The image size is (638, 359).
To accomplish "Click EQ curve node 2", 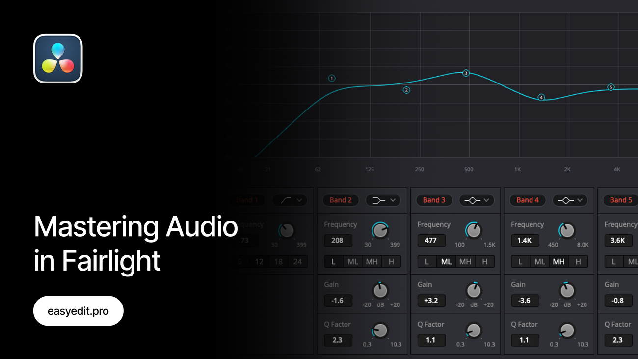I will click(406, 90).
